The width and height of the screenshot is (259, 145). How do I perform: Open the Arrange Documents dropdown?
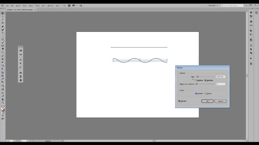coord(74,6)
